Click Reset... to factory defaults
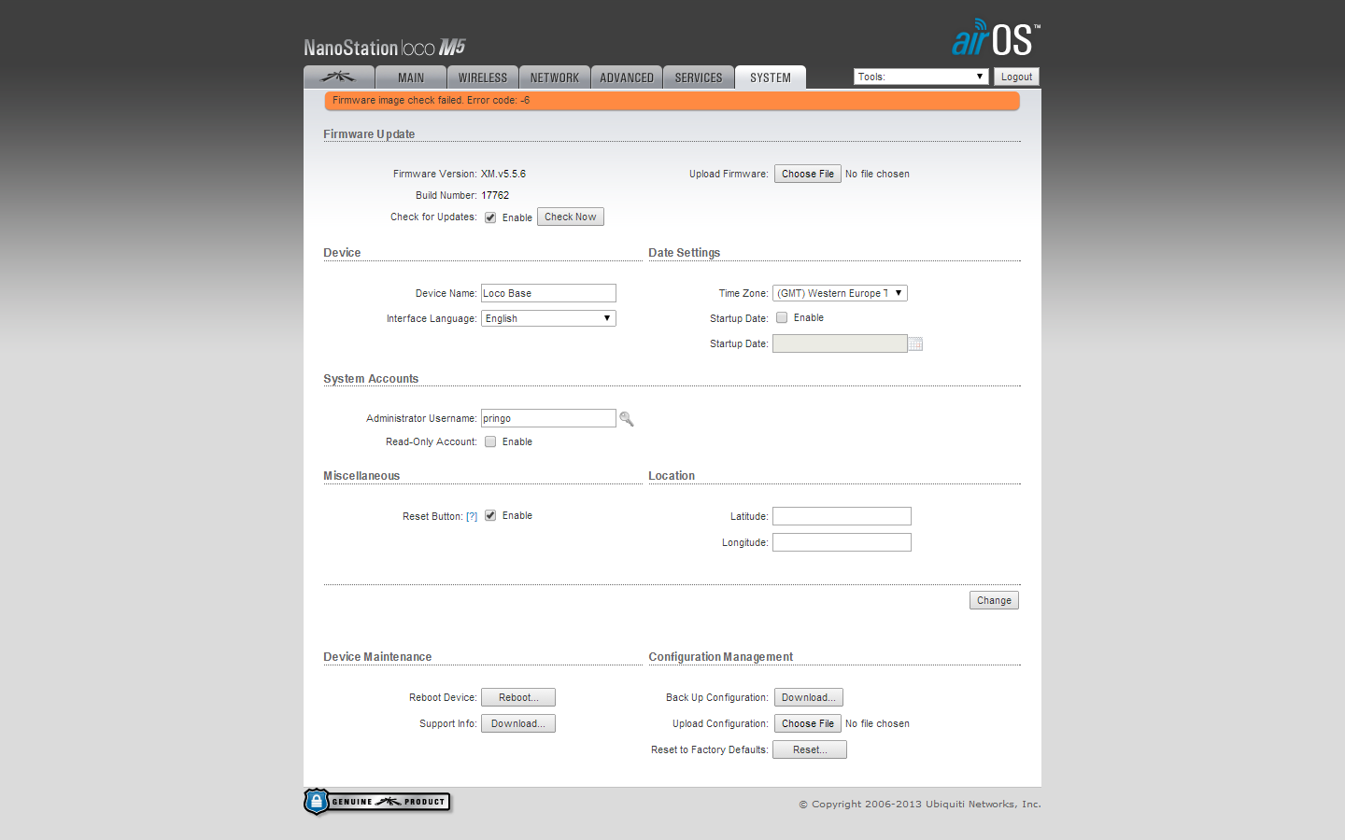This screenshot has width=1345, height=840. 810,749
